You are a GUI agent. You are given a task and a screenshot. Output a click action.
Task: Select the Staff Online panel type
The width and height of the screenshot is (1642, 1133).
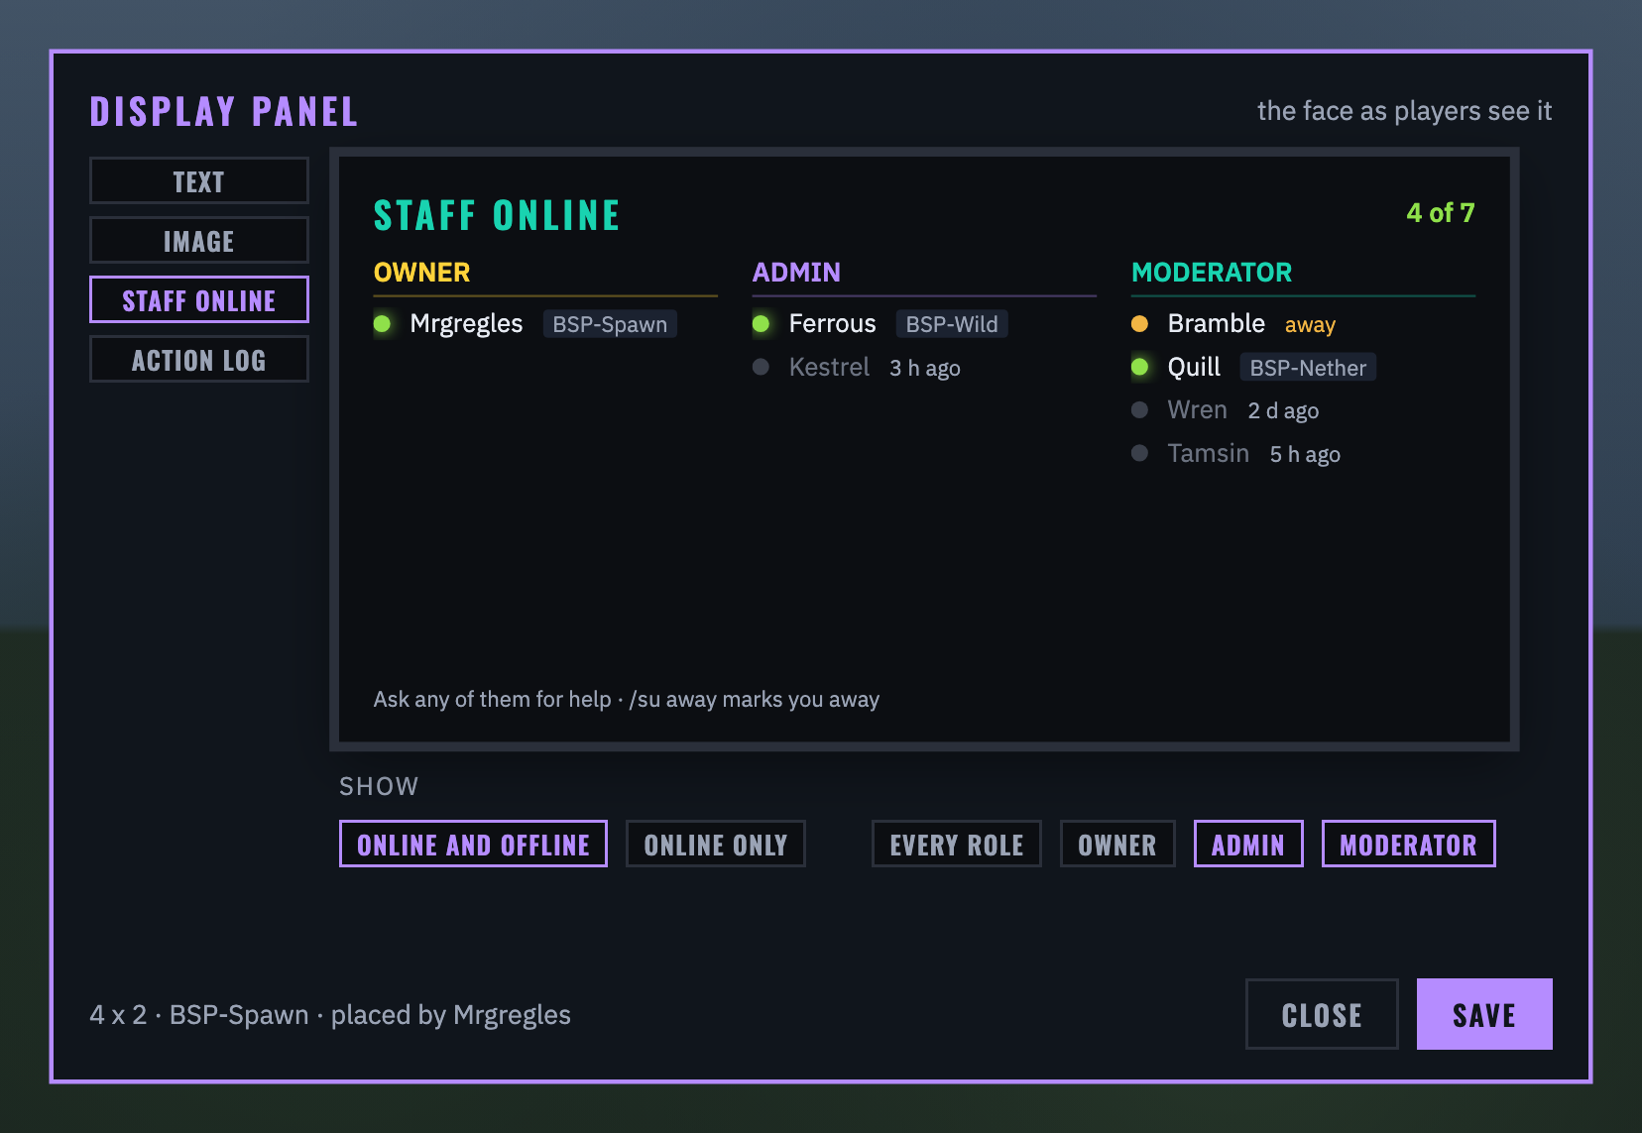pyautogui.click(x=198, y=299)
